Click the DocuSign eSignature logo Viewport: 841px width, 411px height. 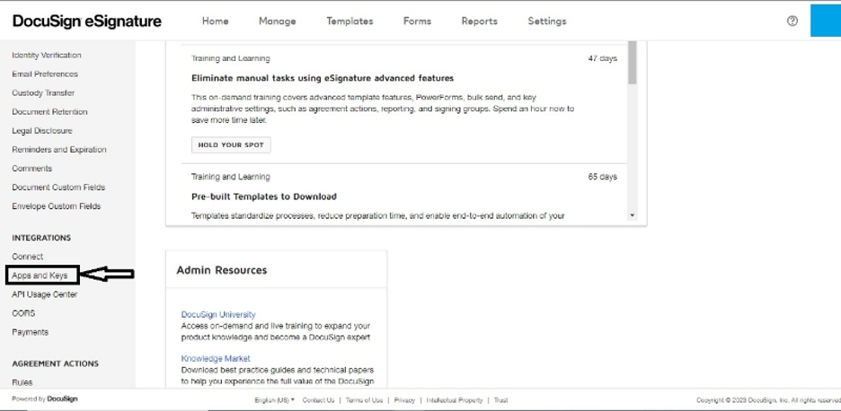[x=87, y=21]
